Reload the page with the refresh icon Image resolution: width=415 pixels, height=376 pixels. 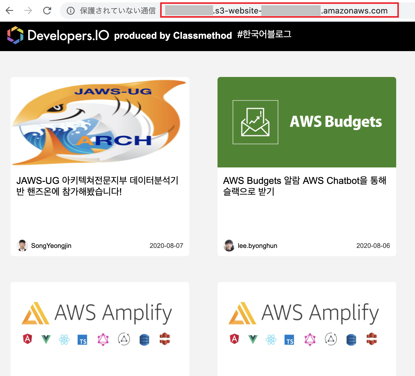(47, 11)
